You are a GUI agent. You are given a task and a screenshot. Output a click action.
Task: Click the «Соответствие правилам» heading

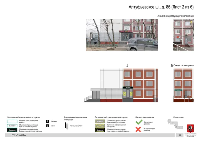pos(145,117)
